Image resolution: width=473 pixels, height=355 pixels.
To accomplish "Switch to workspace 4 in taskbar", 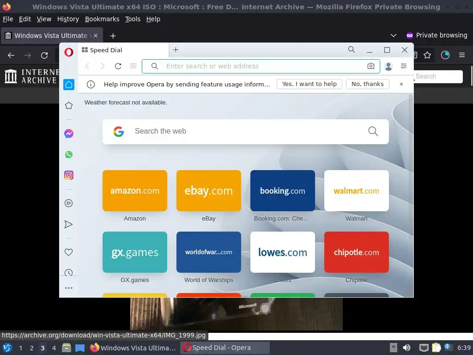I will point(54,348).
